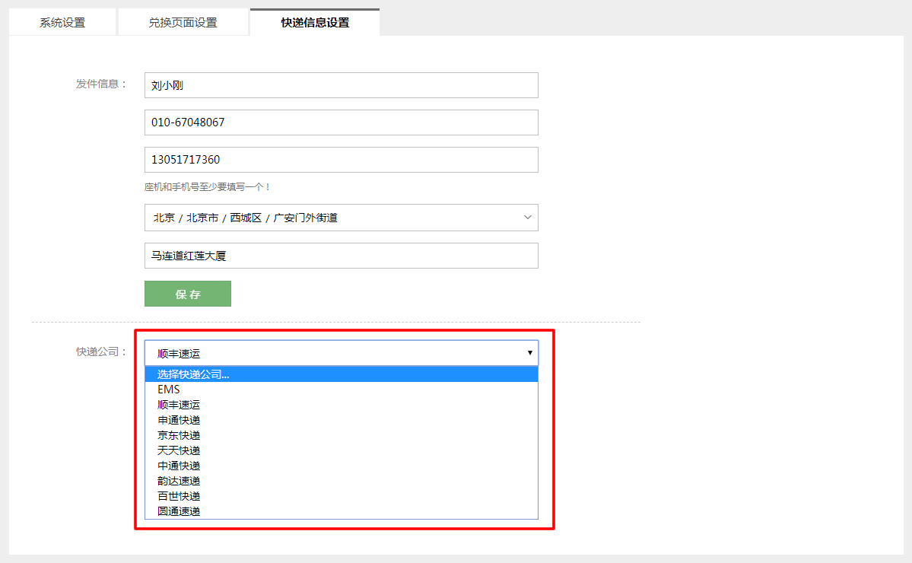The height and width of the screenshot is (563, 912).
Task: Click the 快递公司： label
Action: point(101,351)
